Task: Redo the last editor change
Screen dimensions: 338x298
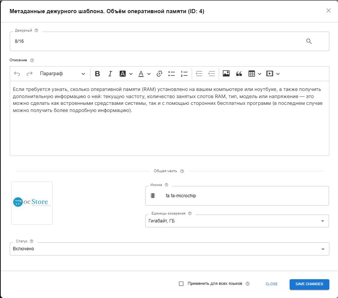Action: (x=29, y=74)
